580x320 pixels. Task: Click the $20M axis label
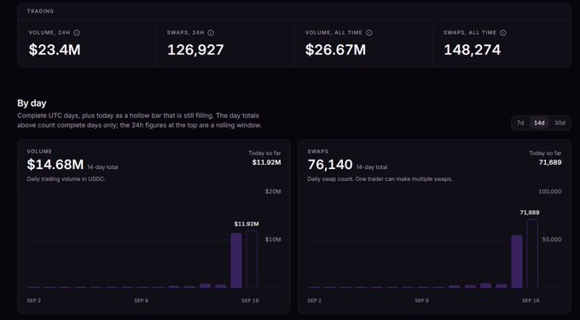coord(273,191)
